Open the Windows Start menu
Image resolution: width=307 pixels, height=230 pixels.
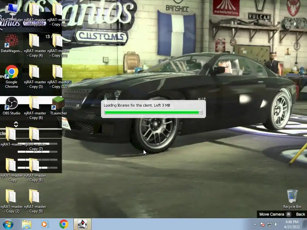8,224
